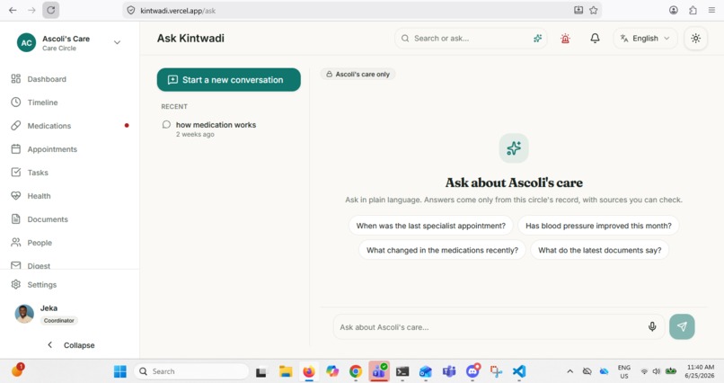
Task: Click the Ascoli's care only lock badge
Action: pyautogui.click(x=358, y=74)
